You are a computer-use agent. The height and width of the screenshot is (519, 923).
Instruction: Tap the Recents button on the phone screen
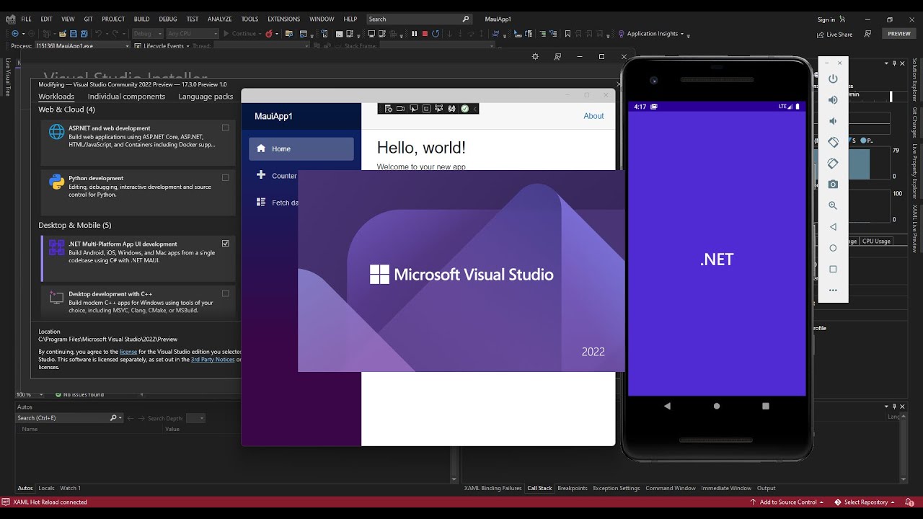point(765,406)
